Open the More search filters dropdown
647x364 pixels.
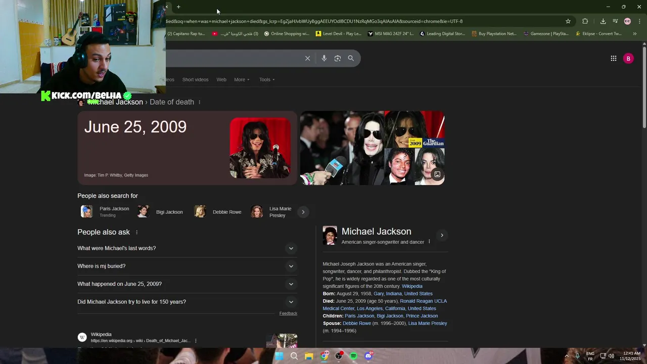click(x=242, y=79)
